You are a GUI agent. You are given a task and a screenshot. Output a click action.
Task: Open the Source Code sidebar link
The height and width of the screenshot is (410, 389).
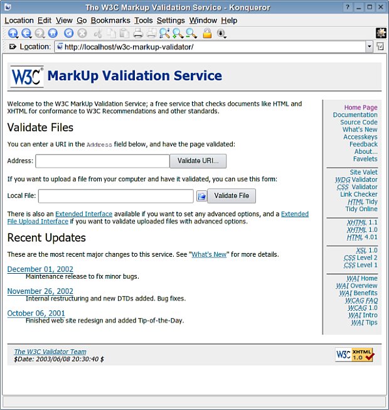359,122
